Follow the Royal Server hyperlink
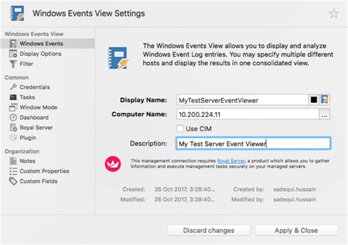The height and width of the screenshot is (245, 348). 231,161
